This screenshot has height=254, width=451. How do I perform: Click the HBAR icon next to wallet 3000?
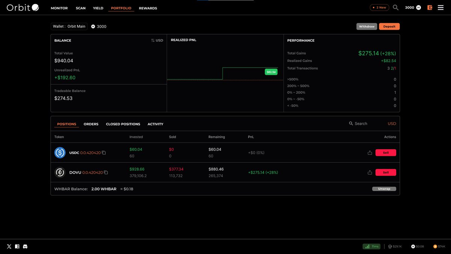[93, 27]
